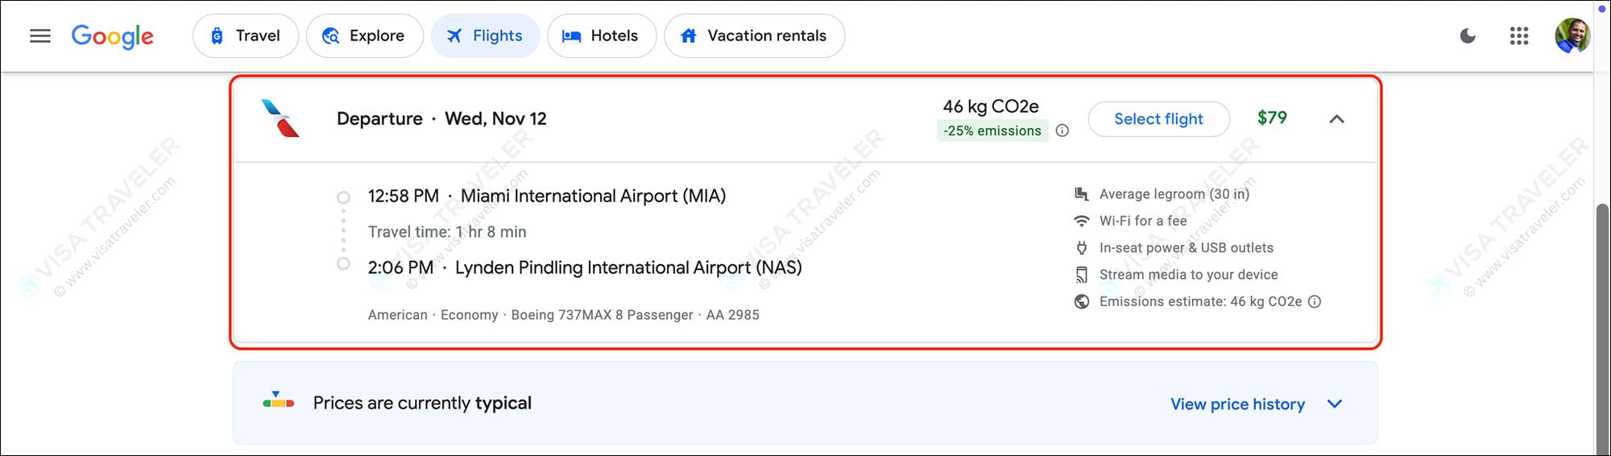Switch to the Hotels tab
The height and width of the screenshot is (456, 1611).
click(602, 36)
